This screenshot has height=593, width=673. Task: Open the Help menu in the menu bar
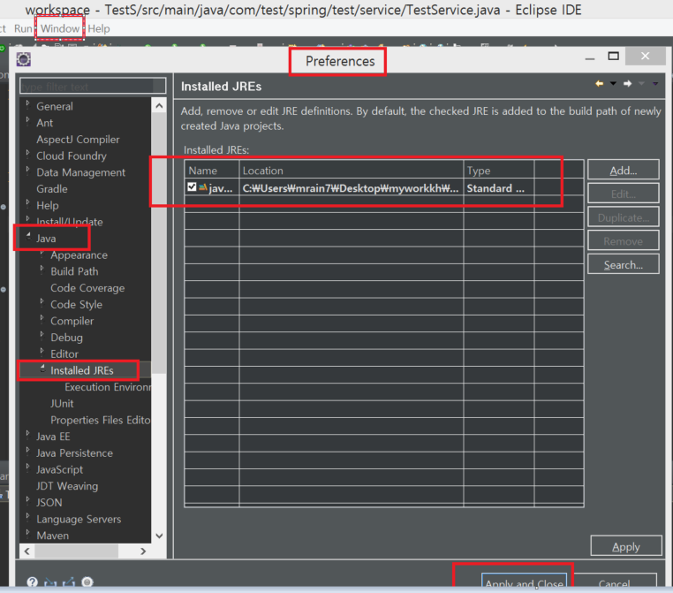(x=99, y=29)
